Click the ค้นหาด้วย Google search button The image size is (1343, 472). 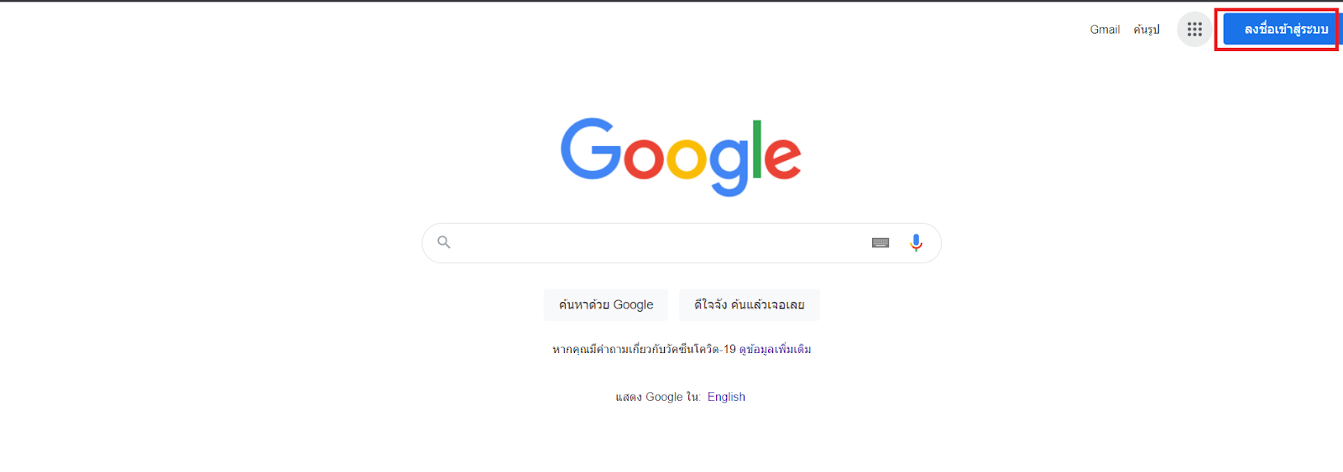tap(606, 305)
